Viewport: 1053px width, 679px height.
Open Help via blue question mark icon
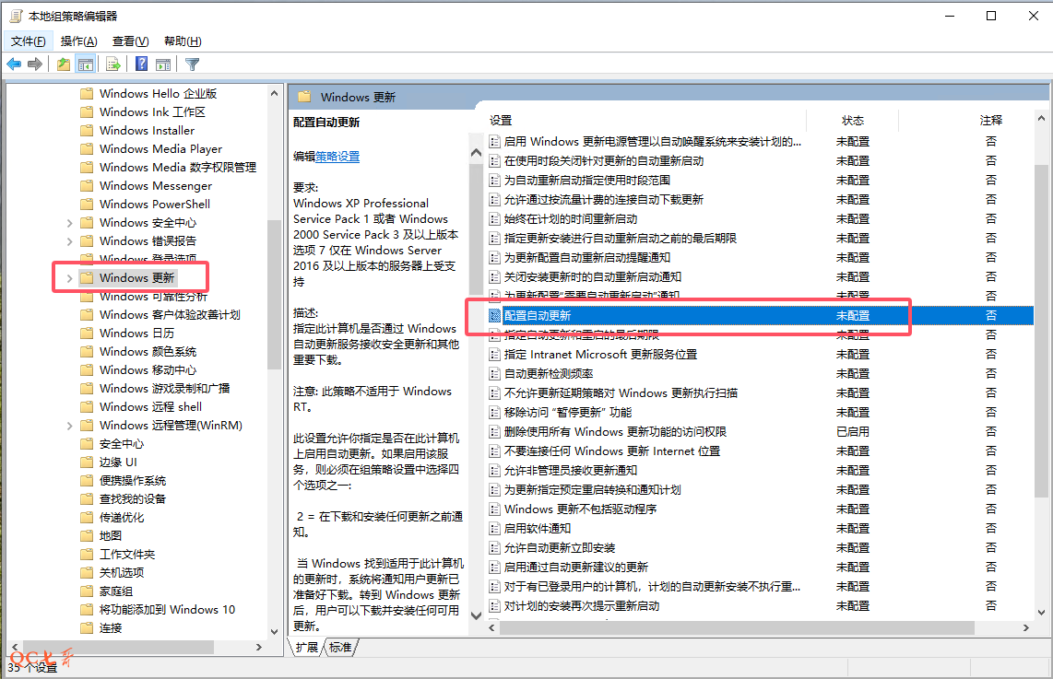tap(141, 64)
